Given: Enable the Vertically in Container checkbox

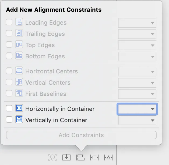Looking at the screenshot, I should click(9, 120).
